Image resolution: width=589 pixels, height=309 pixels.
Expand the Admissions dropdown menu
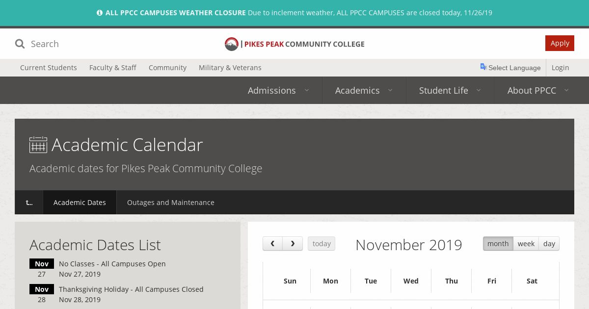click(278, 90)
